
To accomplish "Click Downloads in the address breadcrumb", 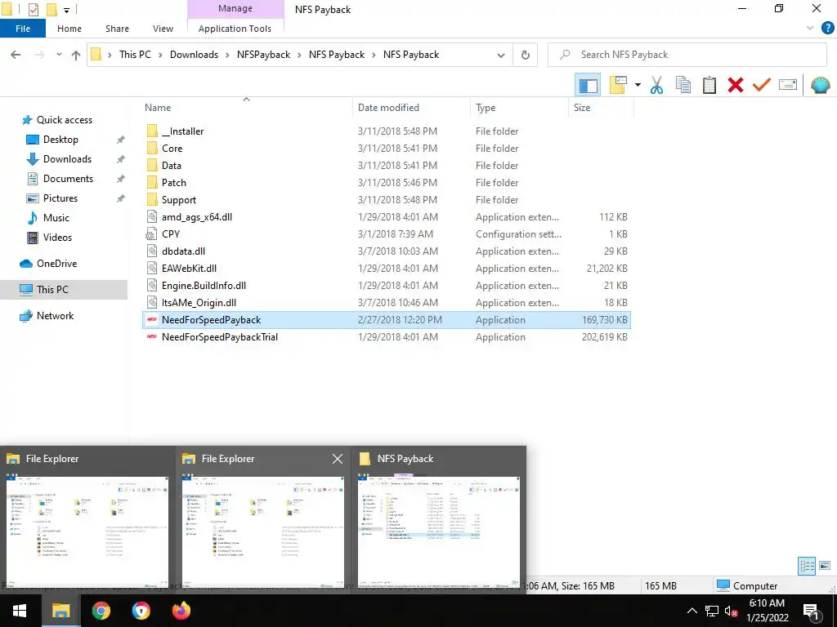I will click(x=194, y=55).
